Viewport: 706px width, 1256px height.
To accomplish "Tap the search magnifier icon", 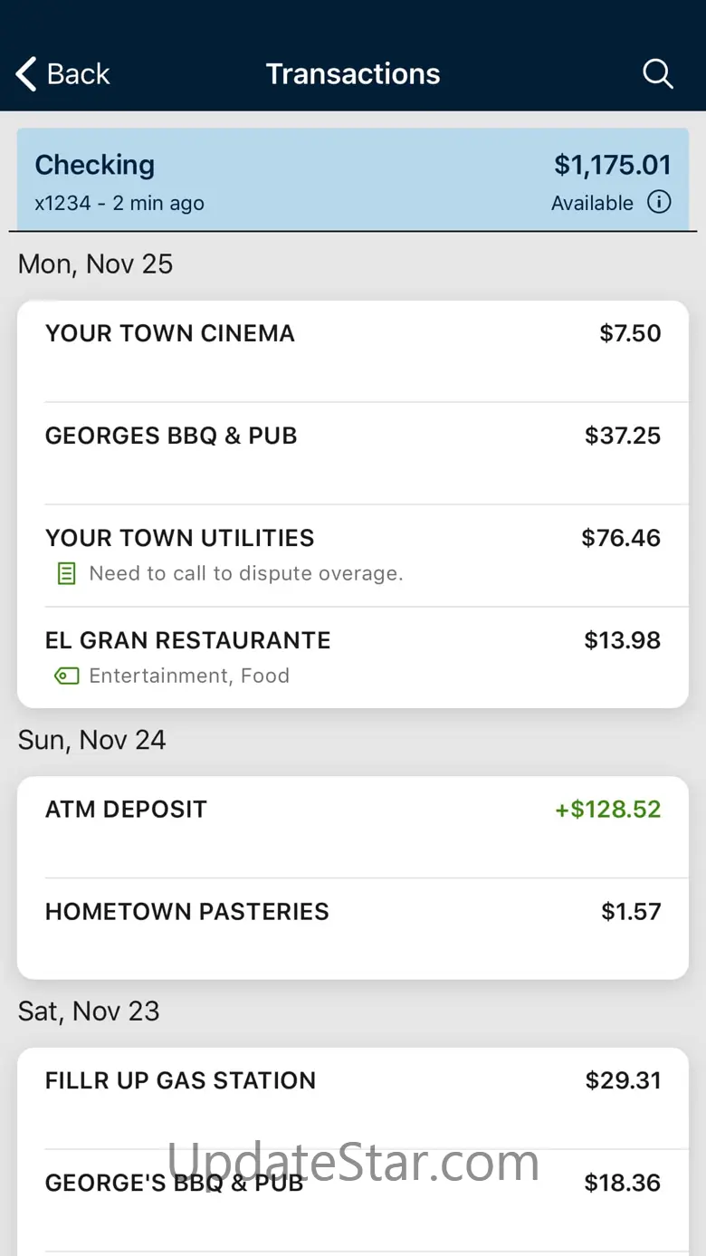I will pyautogui.click(x=658, y=74).
